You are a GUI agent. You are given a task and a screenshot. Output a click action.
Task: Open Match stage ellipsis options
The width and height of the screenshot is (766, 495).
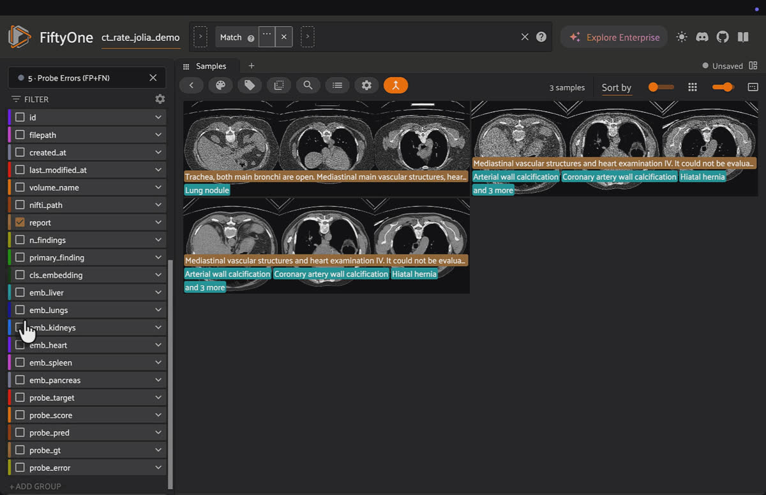pos(267,37)
